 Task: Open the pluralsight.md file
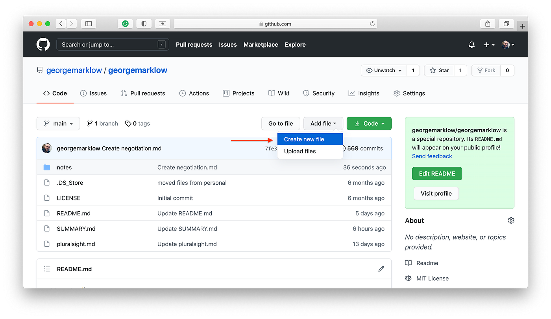pos(76,244)
